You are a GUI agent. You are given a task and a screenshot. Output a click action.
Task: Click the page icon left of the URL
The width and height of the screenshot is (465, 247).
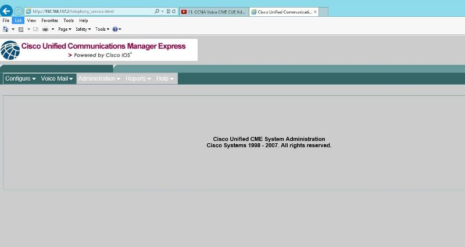[x=28, y=11]
